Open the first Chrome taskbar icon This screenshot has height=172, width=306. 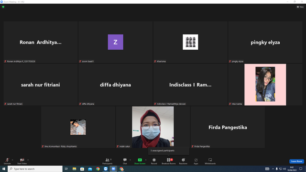(x=98, y=169)
